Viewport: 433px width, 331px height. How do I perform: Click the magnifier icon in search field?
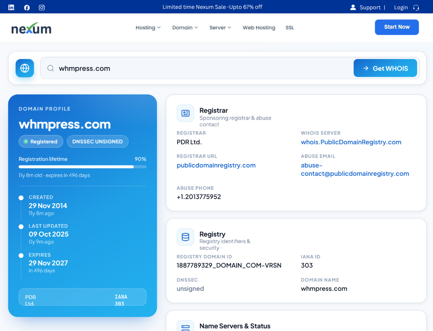tap(50, 68)
